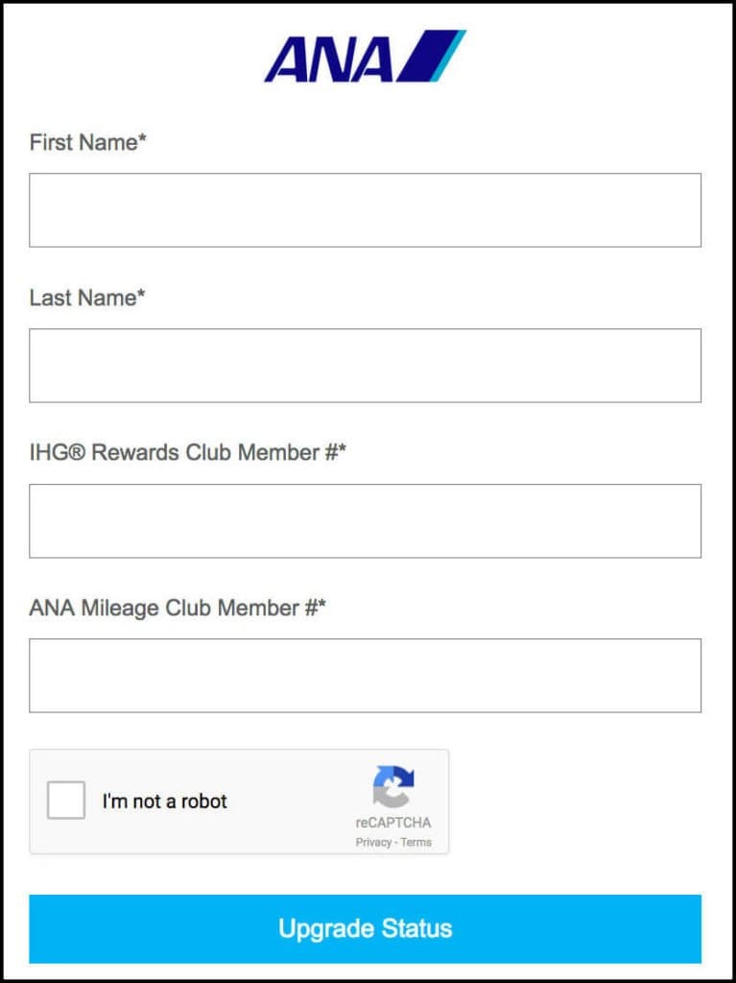Viewport: 736px width, 983px height.
Task: Open the reCAPTCHA Privacy link
Action: click(373, 843)
